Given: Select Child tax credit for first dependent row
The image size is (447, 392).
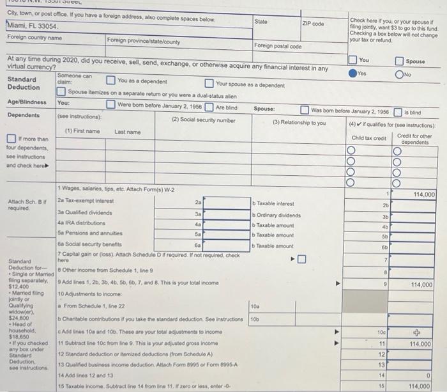Looking at the screenshot, I should (x=351, y=150).
